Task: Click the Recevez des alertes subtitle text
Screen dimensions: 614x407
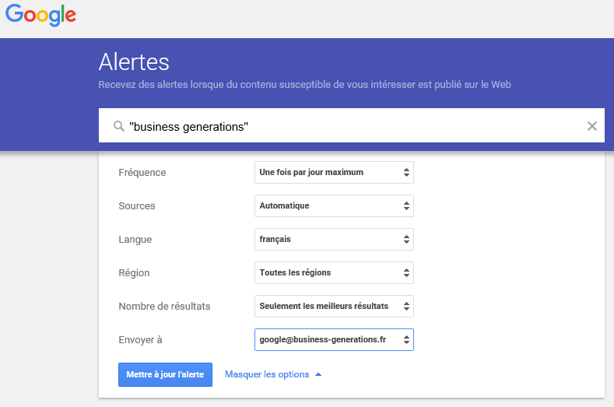Action: click(304, 85)
